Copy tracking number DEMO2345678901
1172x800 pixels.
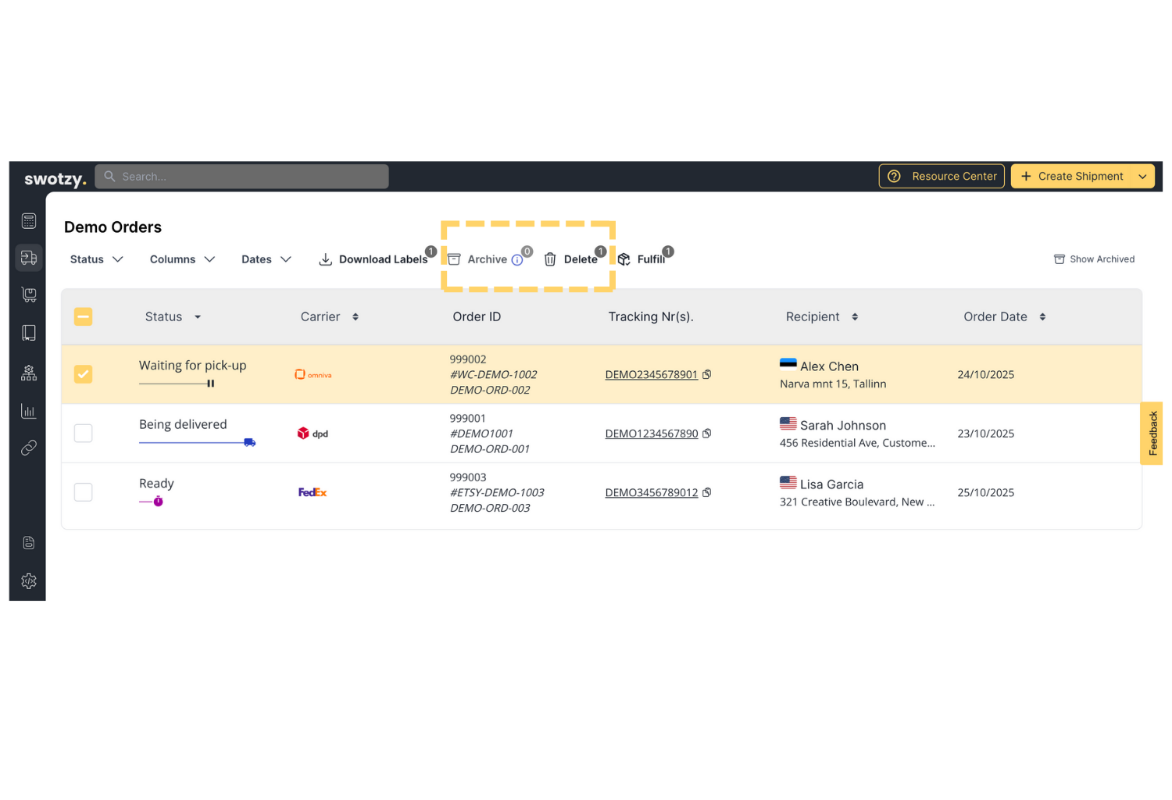coord(707,375)
